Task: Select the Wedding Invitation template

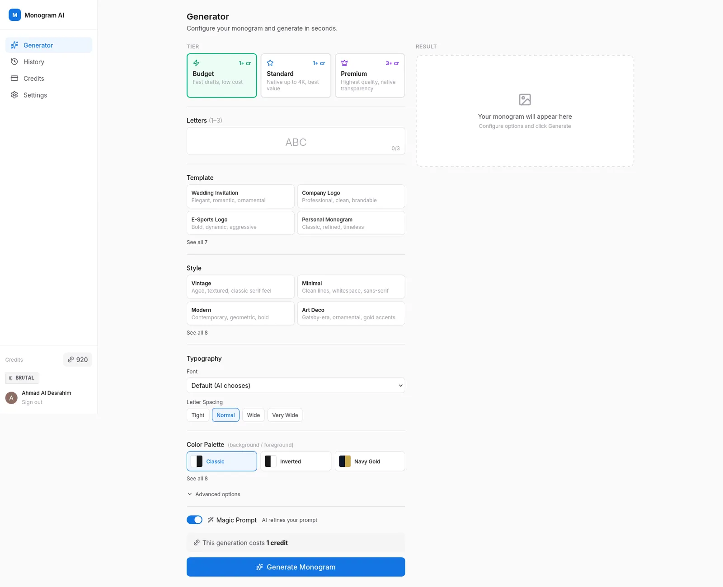Action: tap(240, 196)
